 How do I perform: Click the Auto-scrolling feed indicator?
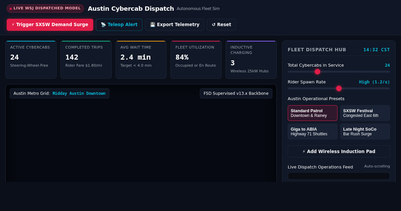click(377, 166)
